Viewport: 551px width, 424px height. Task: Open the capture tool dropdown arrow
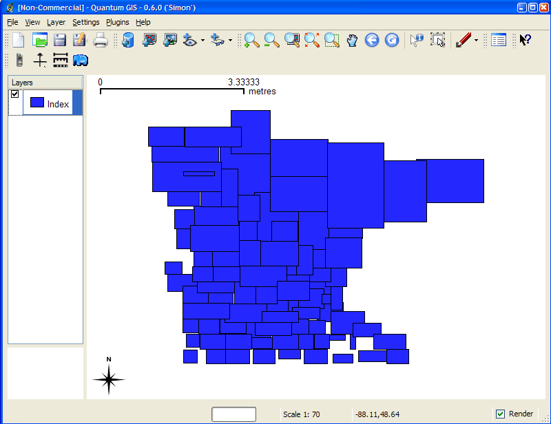pos(475,40)
